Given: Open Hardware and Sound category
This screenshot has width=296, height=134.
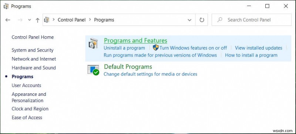Looking at the screenshot, I should tap(34, 68).
